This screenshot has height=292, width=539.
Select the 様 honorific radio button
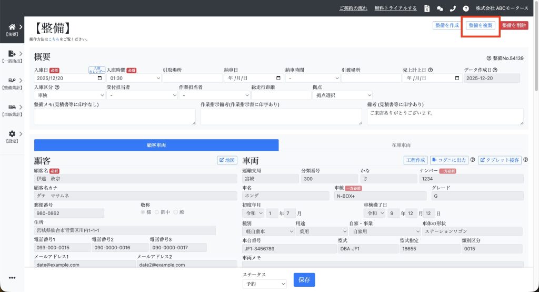tap(143, 212)
